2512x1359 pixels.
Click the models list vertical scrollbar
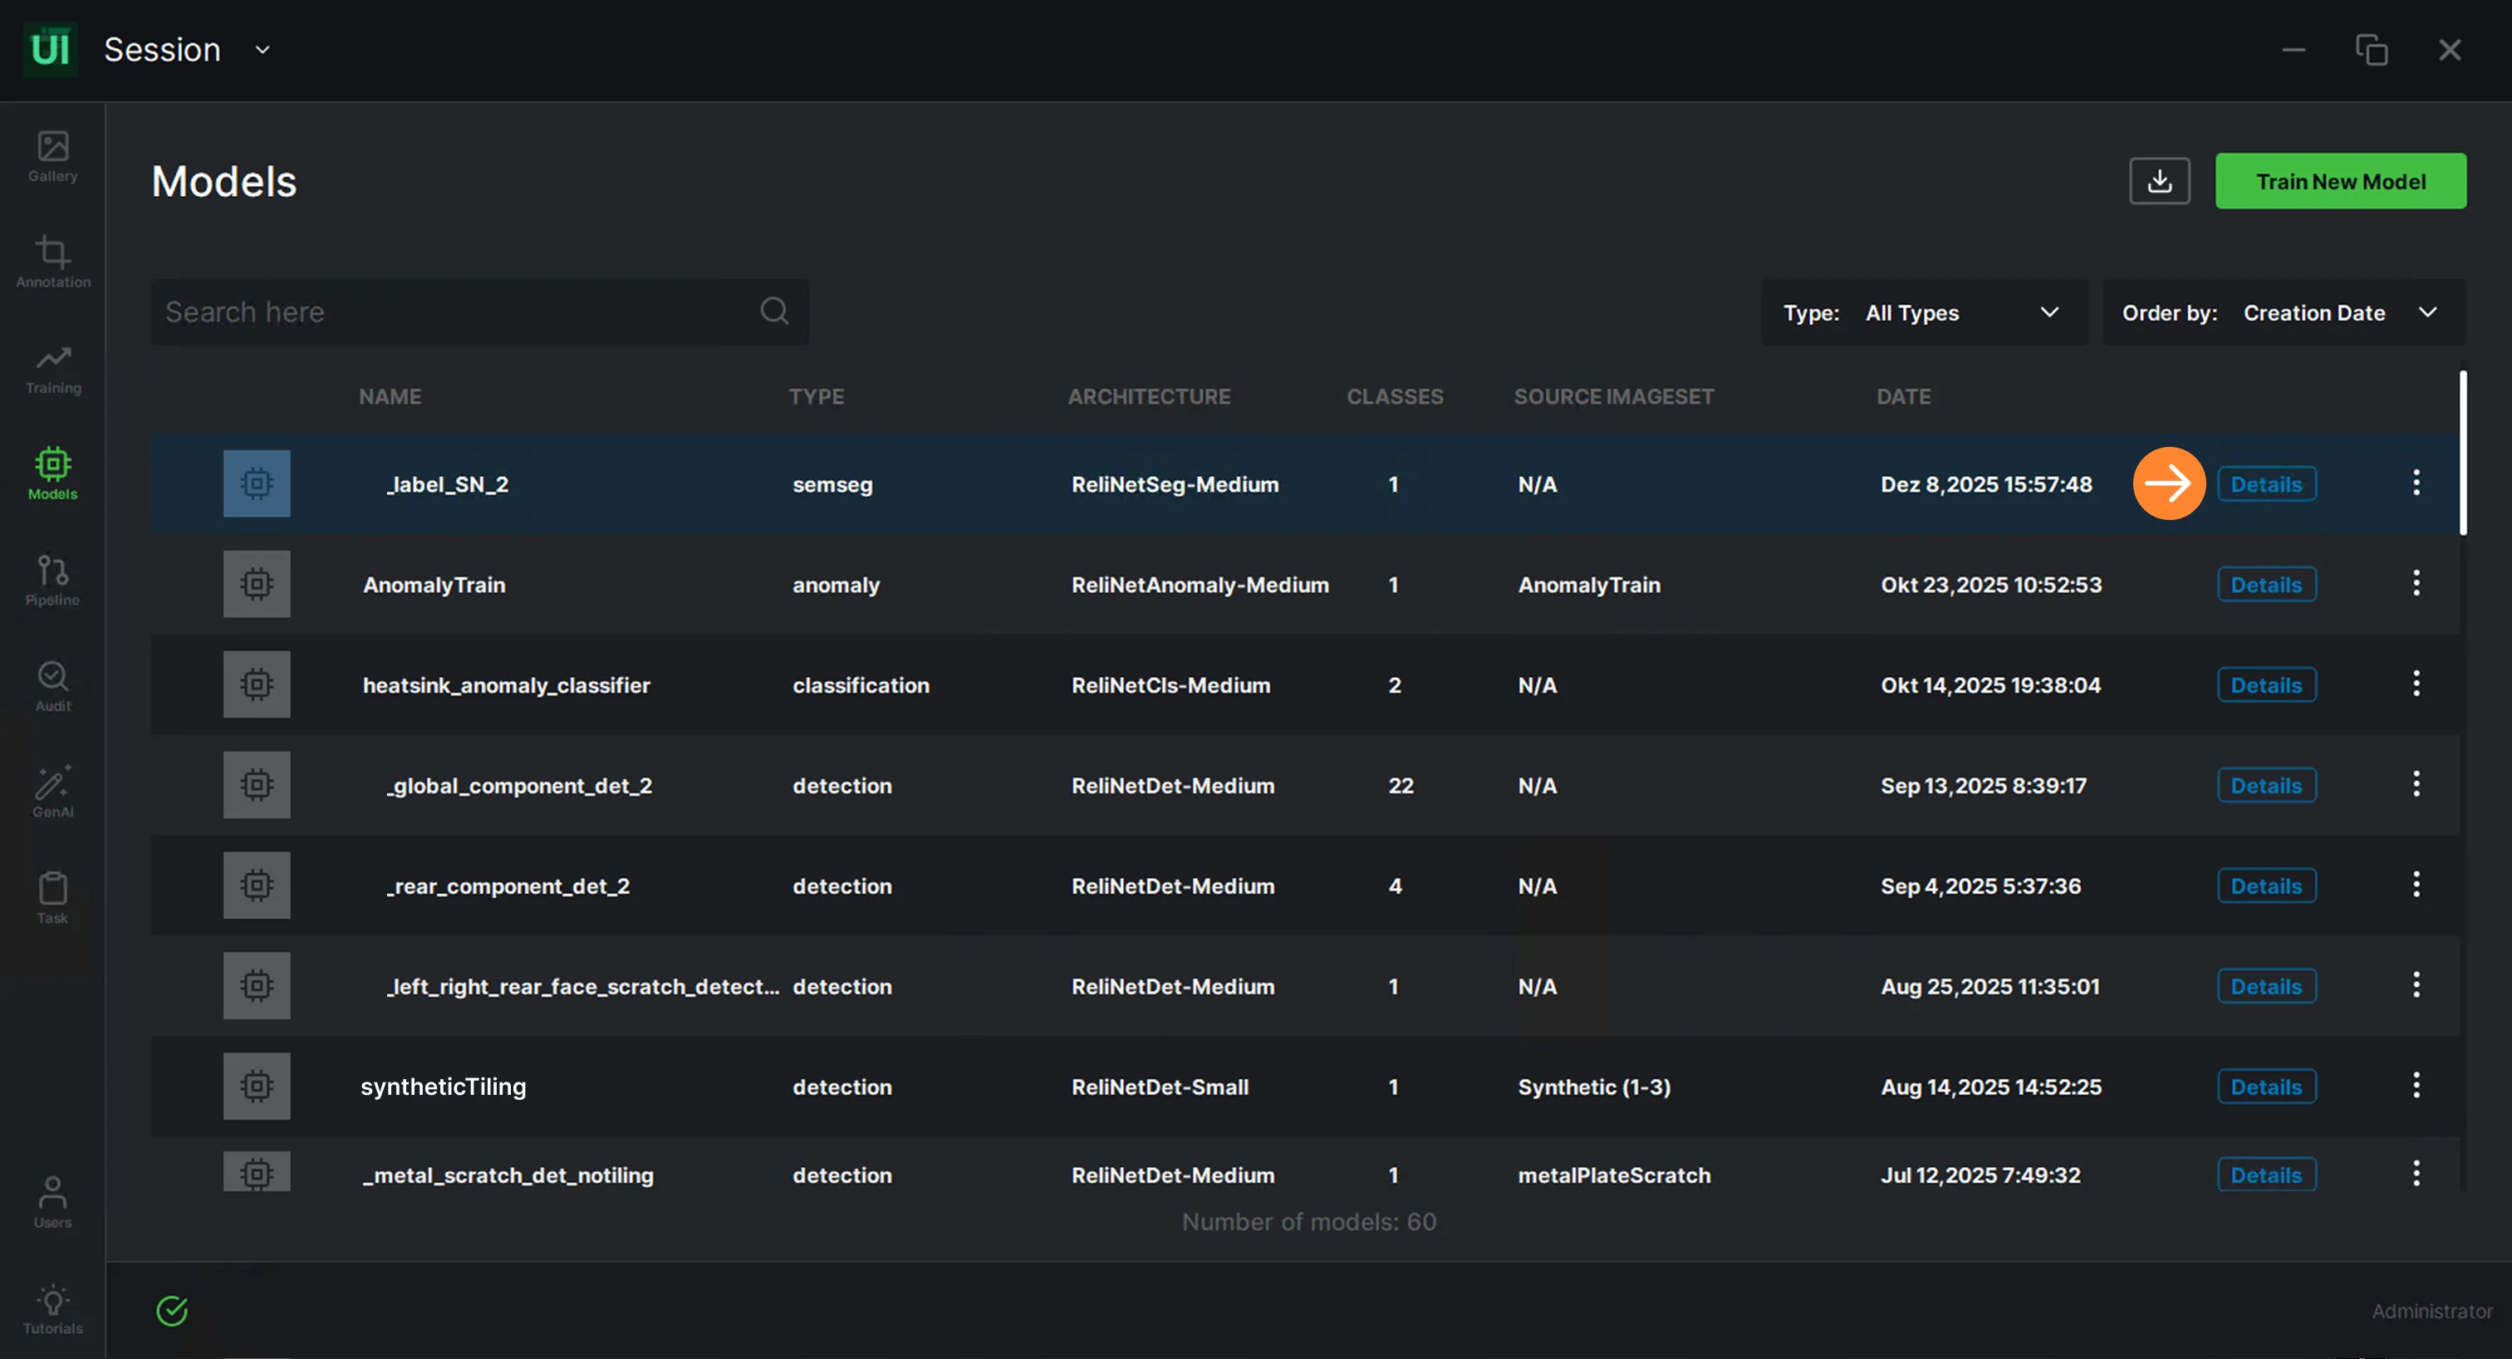(2462, 454)
